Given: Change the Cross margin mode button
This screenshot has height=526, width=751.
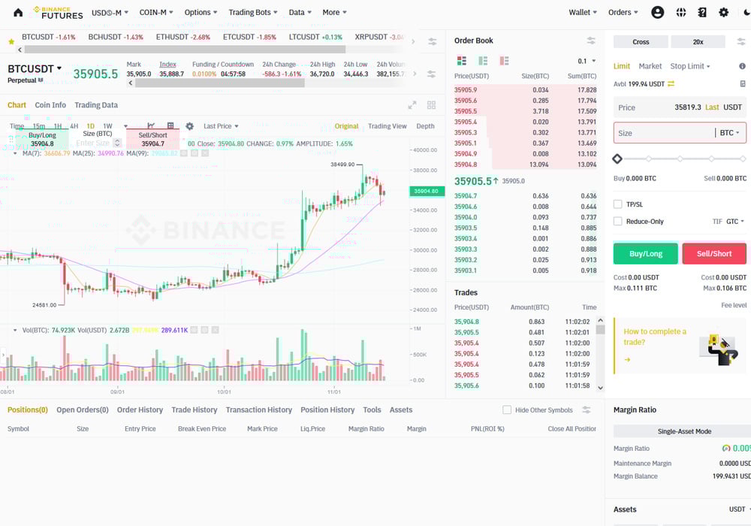Looking at the screenshot, I should pyautogui.click(x=641, y=41).
